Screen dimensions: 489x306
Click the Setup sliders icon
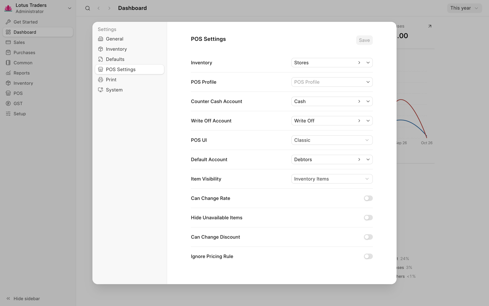8,114
